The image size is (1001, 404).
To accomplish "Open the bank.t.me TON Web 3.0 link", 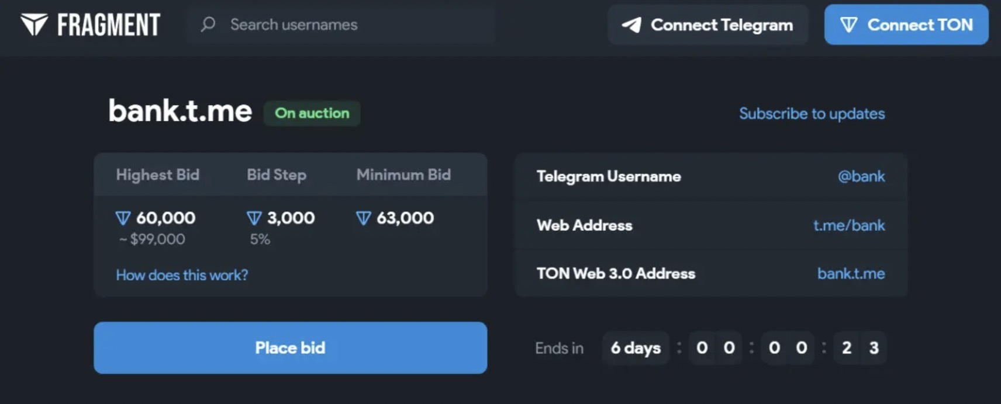I will [x=851, y=273].
